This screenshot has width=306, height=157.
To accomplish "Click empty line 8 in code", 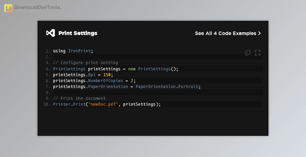I will pos(157,92).
